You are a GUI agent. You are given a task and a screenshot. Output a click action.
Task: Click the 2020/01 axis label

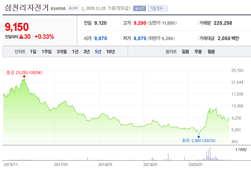pos(195,165)
